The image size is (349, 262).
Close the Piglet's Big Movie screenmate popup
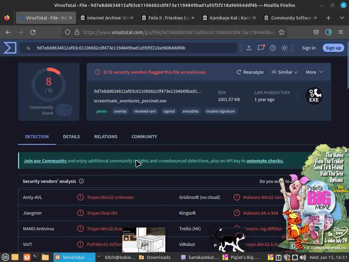click(346, 151)
